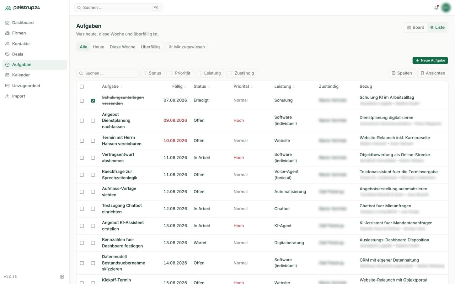Select the Heute filter tab
This screenshot has width=455, height=284.
pos(98,47)
